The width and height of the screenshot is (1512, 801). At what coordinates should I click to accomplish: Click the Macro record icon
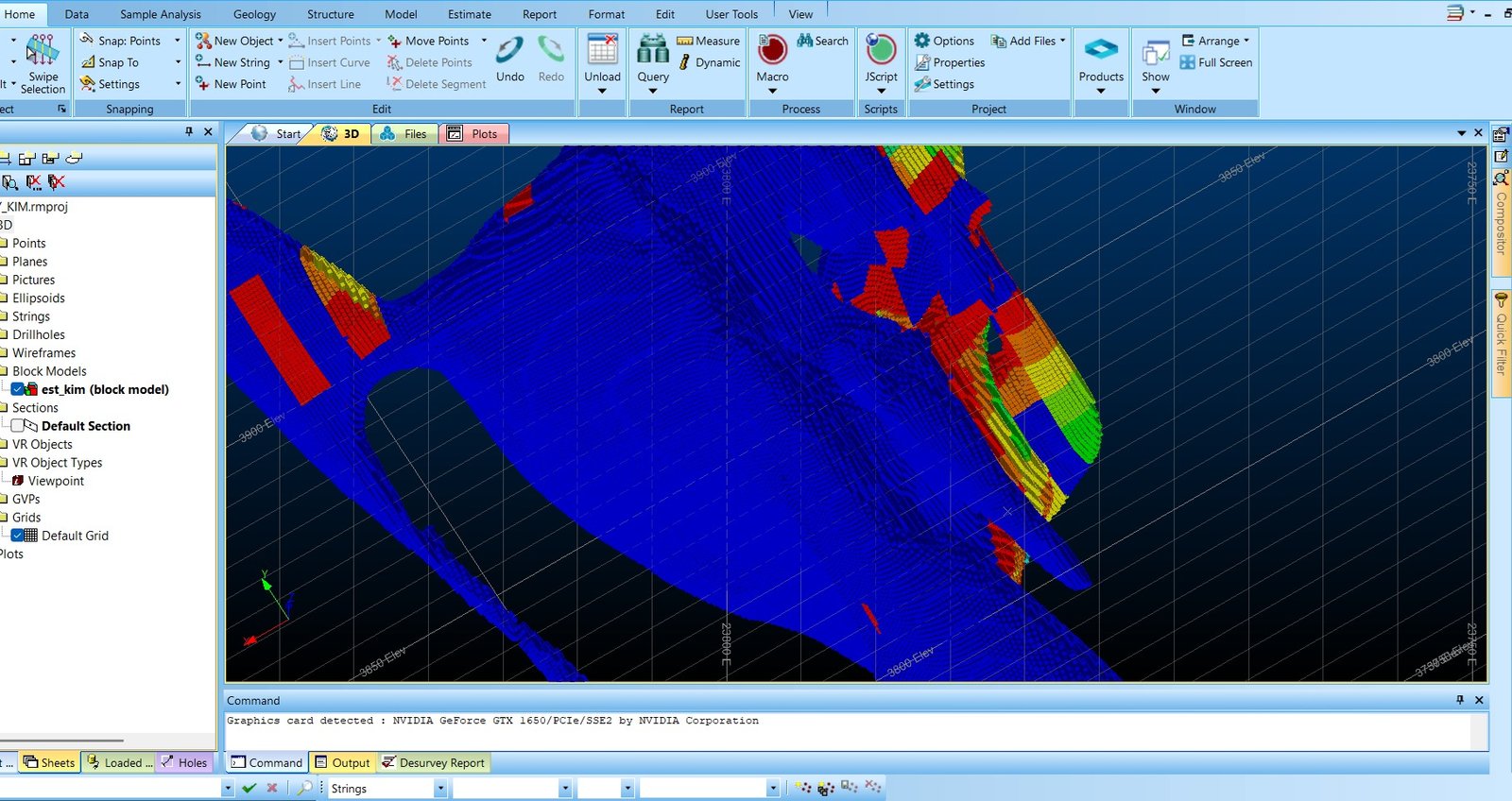(772, 49)
